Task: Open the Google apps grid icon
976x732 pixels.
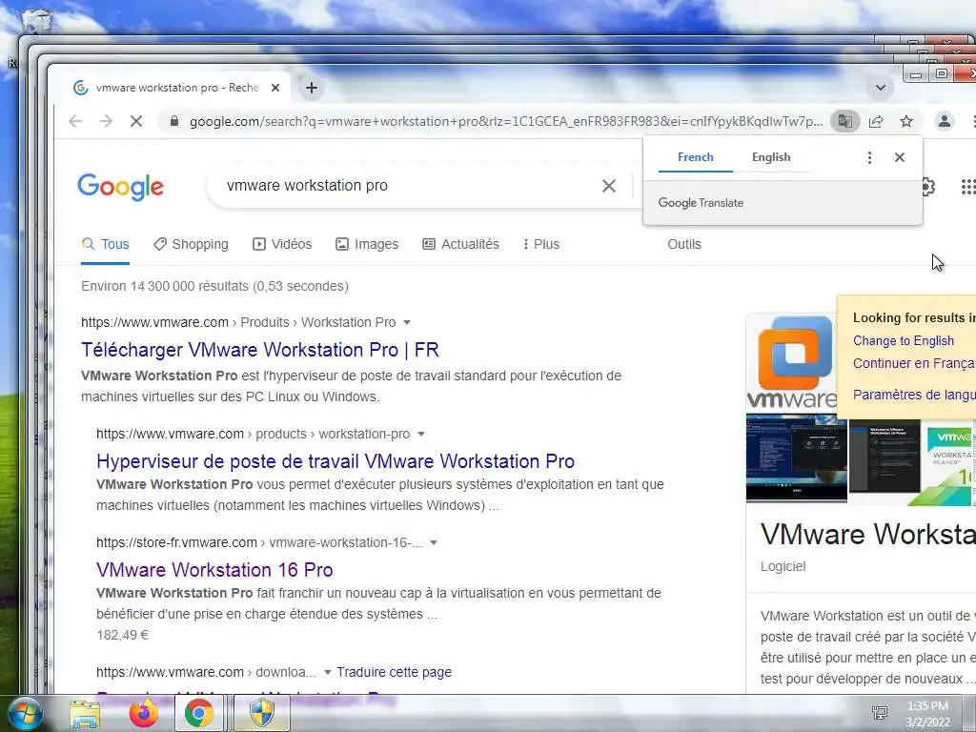Action: click(968, 186)
